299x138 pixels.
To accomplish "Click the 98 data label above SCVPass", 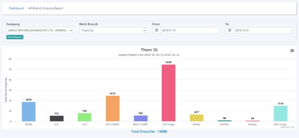I will point(225,118).
